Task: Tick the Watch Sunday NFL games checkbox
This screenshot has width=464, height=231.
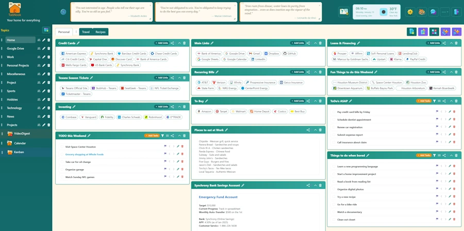Action: click(62, 177)
